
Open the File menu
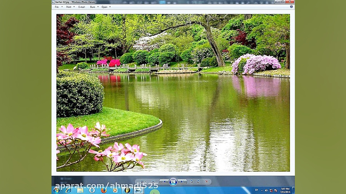57,7
